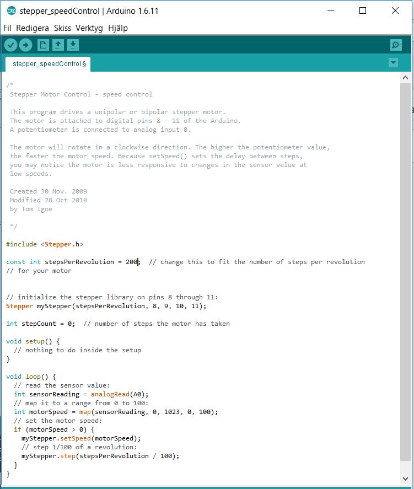This screenshot has height=489, width=414.
Task: Click the '// for your motor' comment
Action: coord(39,271)
